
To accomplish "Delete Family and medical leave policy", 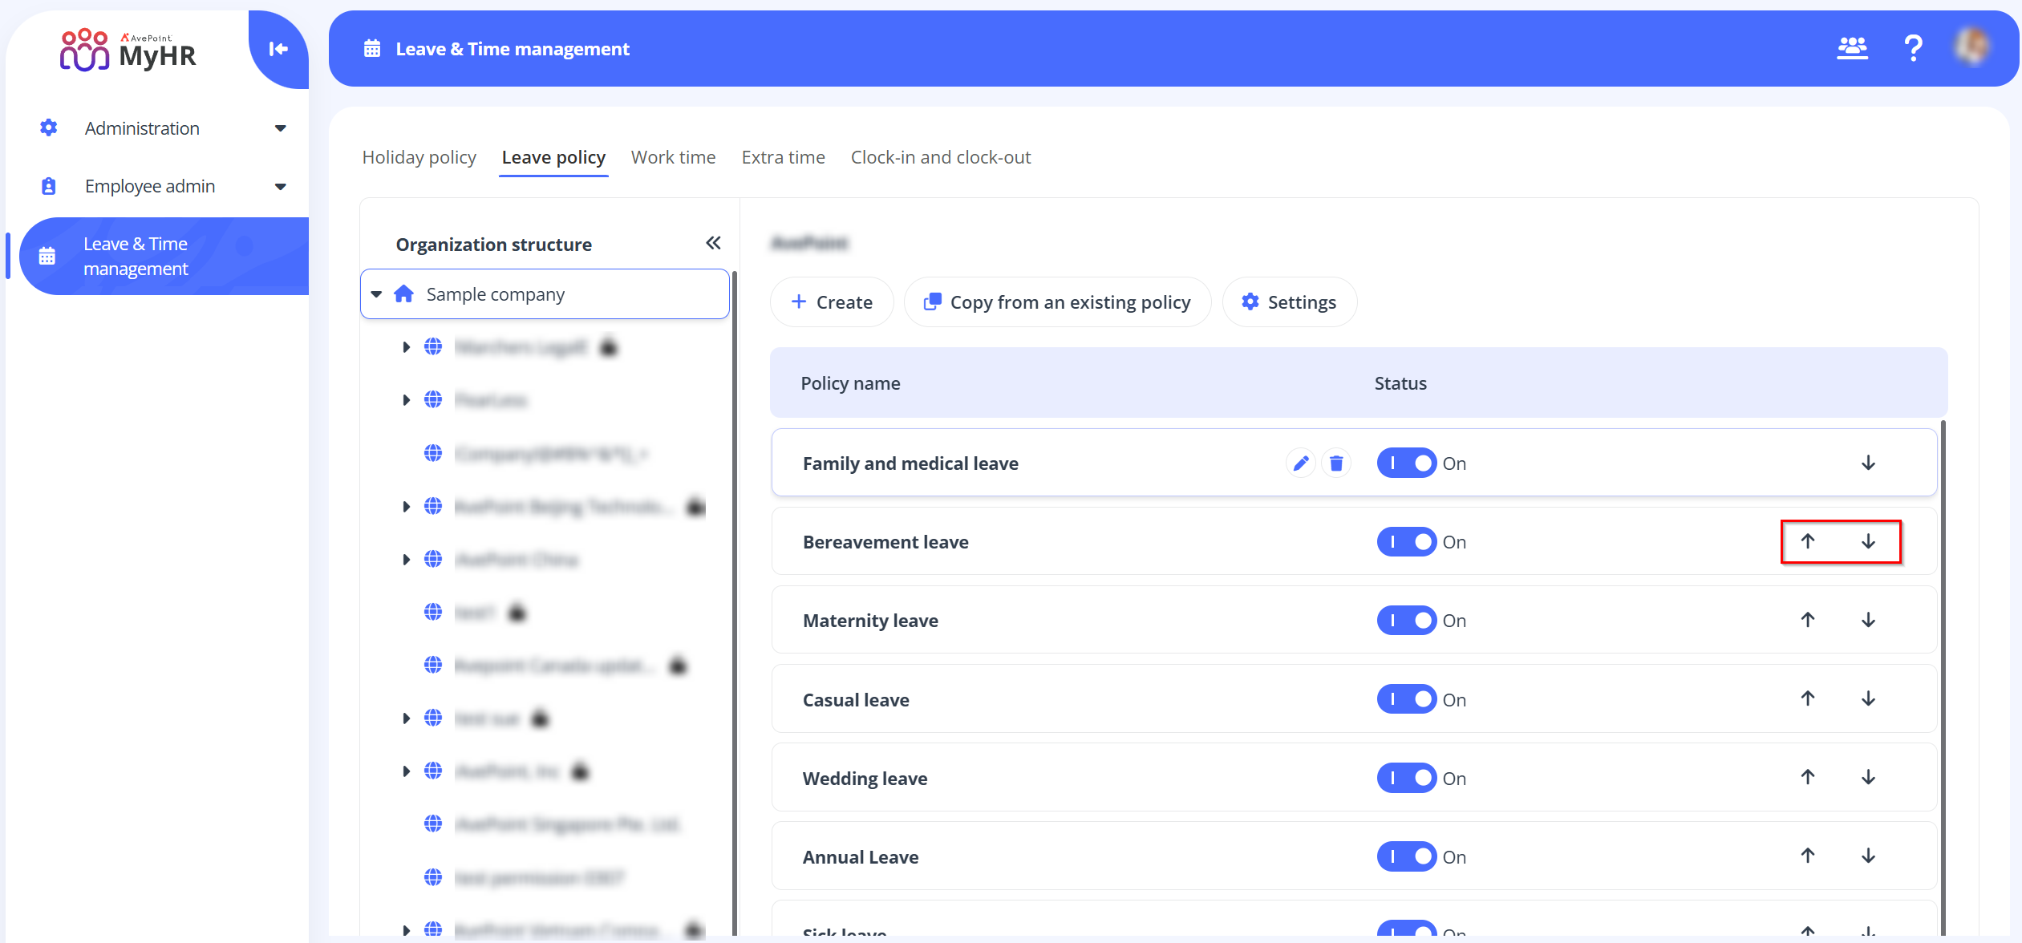I will [1336, 463].
